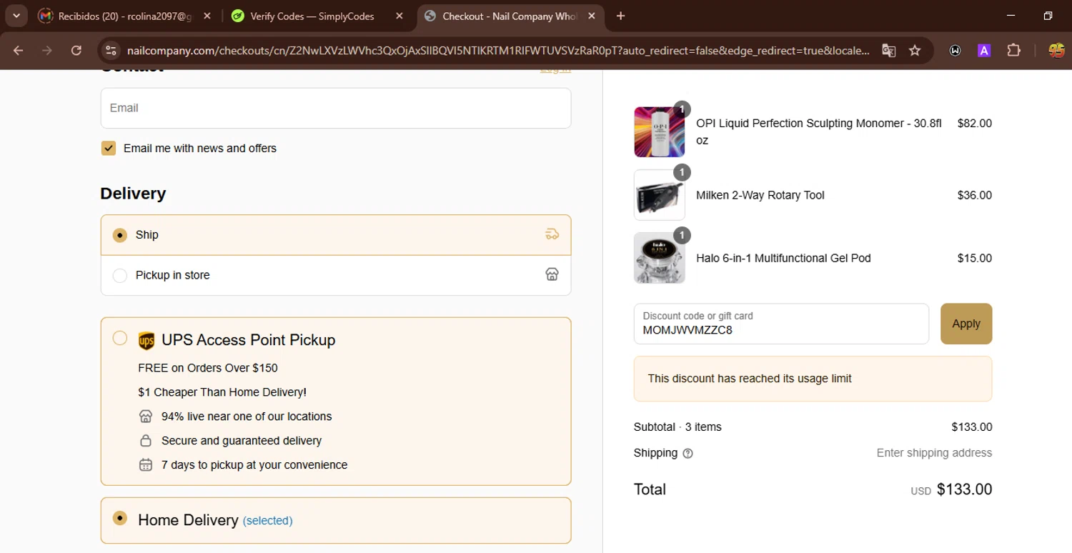
Task: Open the purple A extension
Action: coord(984,50)
